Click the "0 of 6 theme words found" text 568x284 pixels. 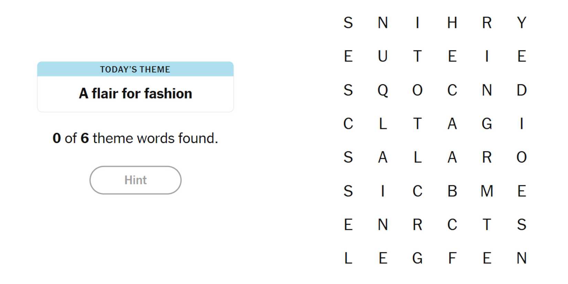pyautogui.click(x=135, y=138)
